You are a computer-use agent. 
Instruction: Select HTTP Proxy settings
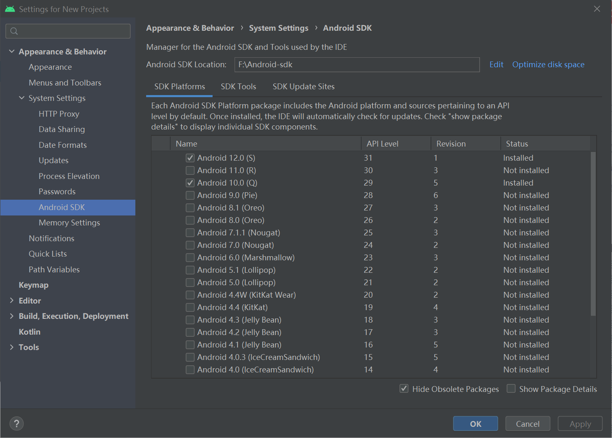[x=59, y=114]
